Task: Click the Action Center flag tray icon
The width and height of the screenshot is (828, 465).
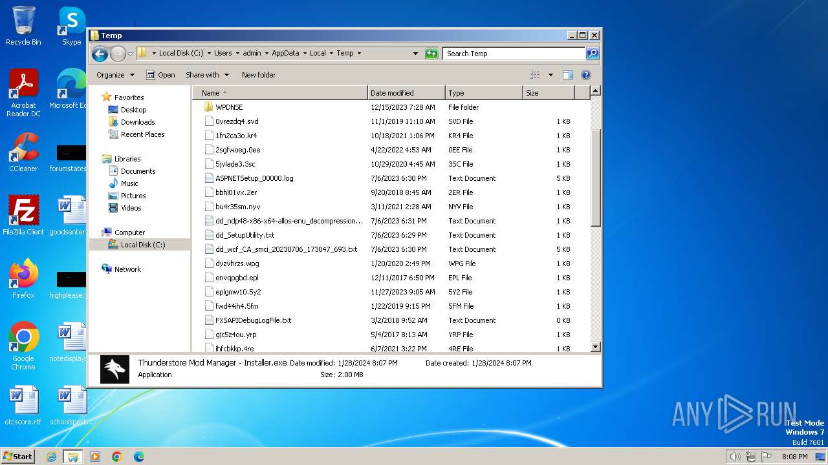Action: point(767,457)
